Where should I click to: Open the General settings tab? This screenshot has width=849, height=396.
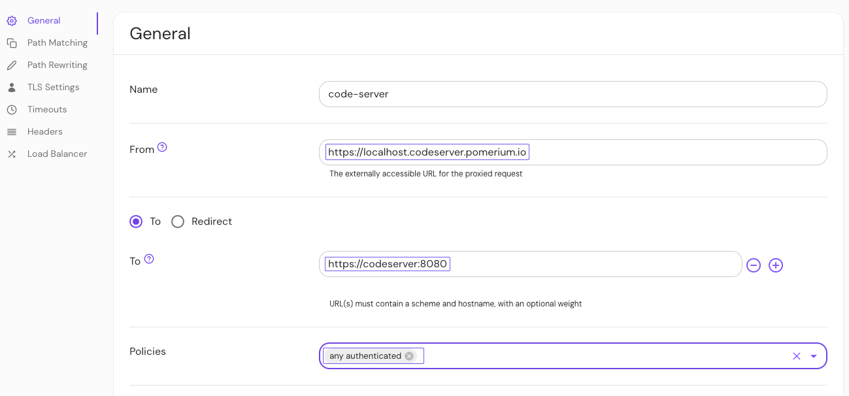49,21
